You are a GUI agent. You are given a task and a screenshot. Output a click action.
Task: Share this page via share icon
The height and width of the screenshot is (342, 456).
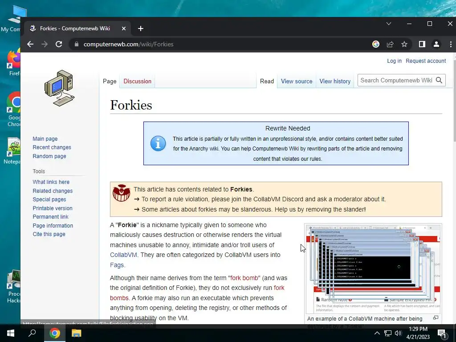click(390, 44)
